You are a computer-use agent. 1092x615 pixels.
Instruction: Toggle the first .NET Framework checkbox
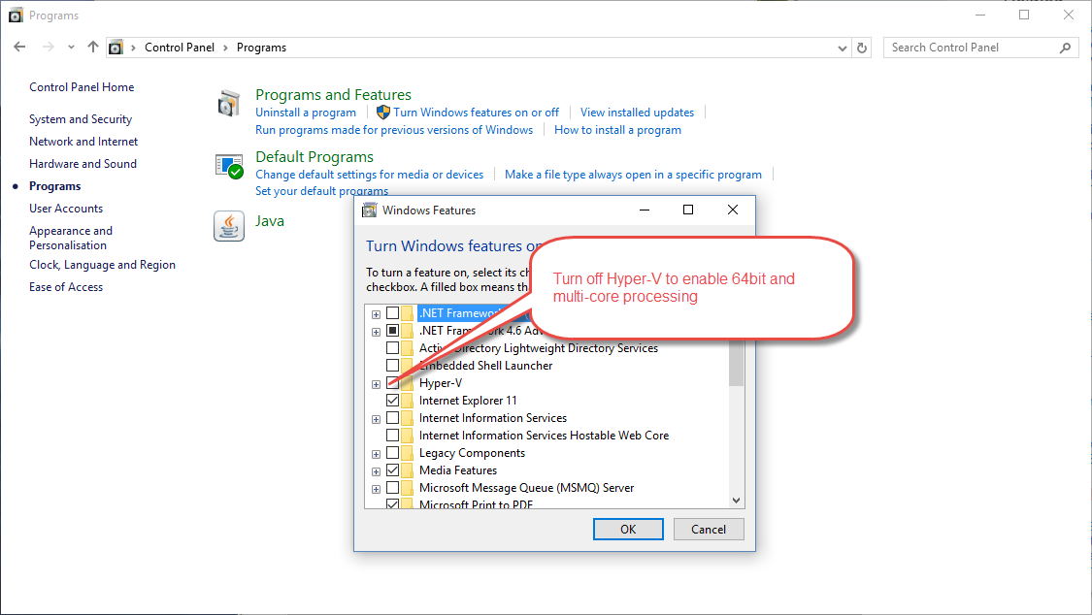[x=393, y=313]
